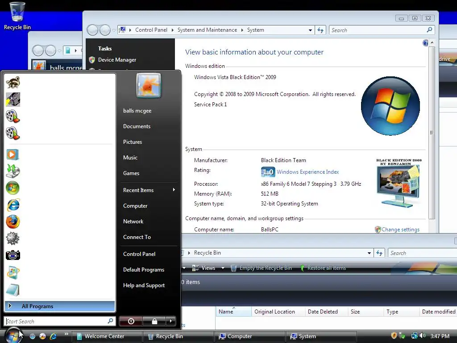Click the Start Search magnifier icon
This screenshot has width=457, height=343.
(110, 321)
